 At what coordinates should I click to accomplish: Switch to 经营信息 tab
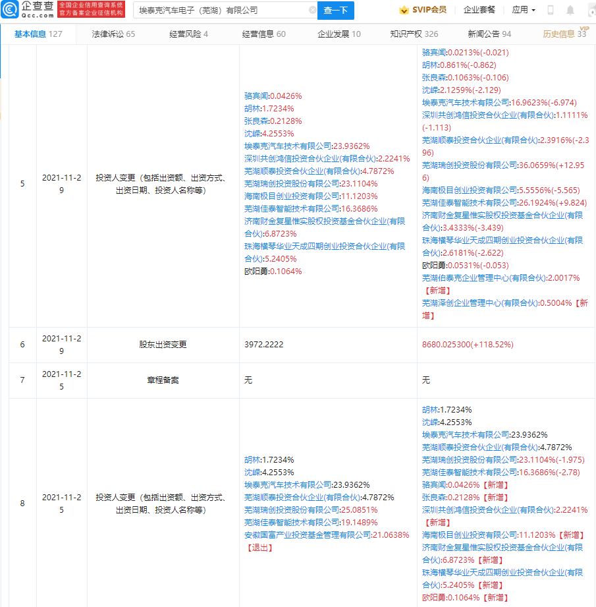[x=264, y=34]
